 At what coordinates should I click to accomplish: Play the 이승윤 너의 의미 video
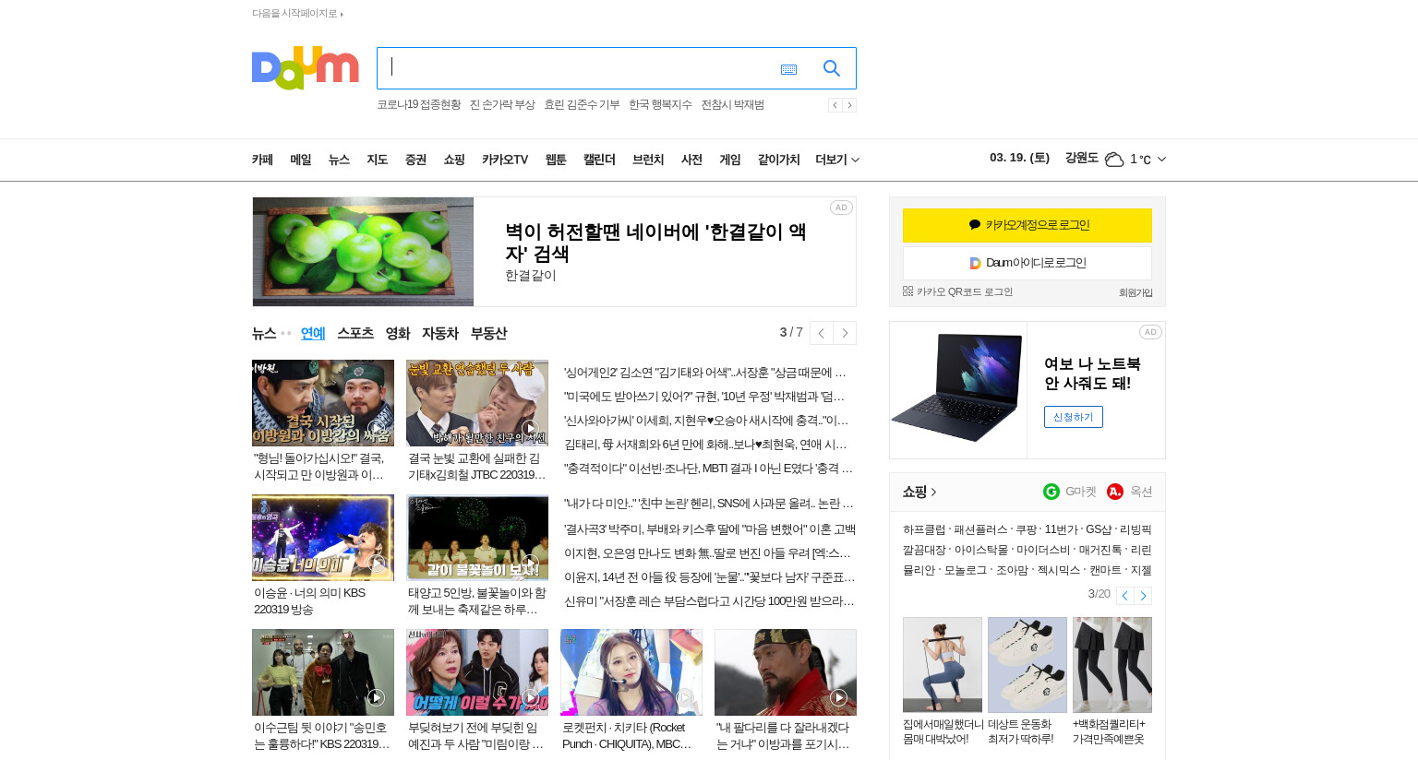tap(323, 538)
